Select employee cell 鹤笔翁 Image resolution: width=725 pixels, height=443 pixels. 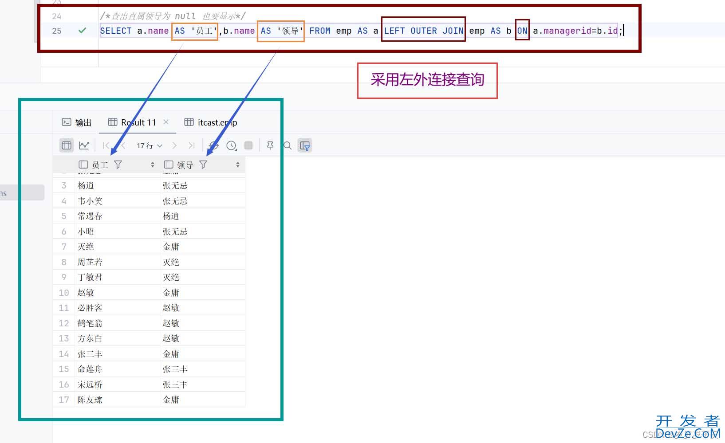tap(117, 323)
